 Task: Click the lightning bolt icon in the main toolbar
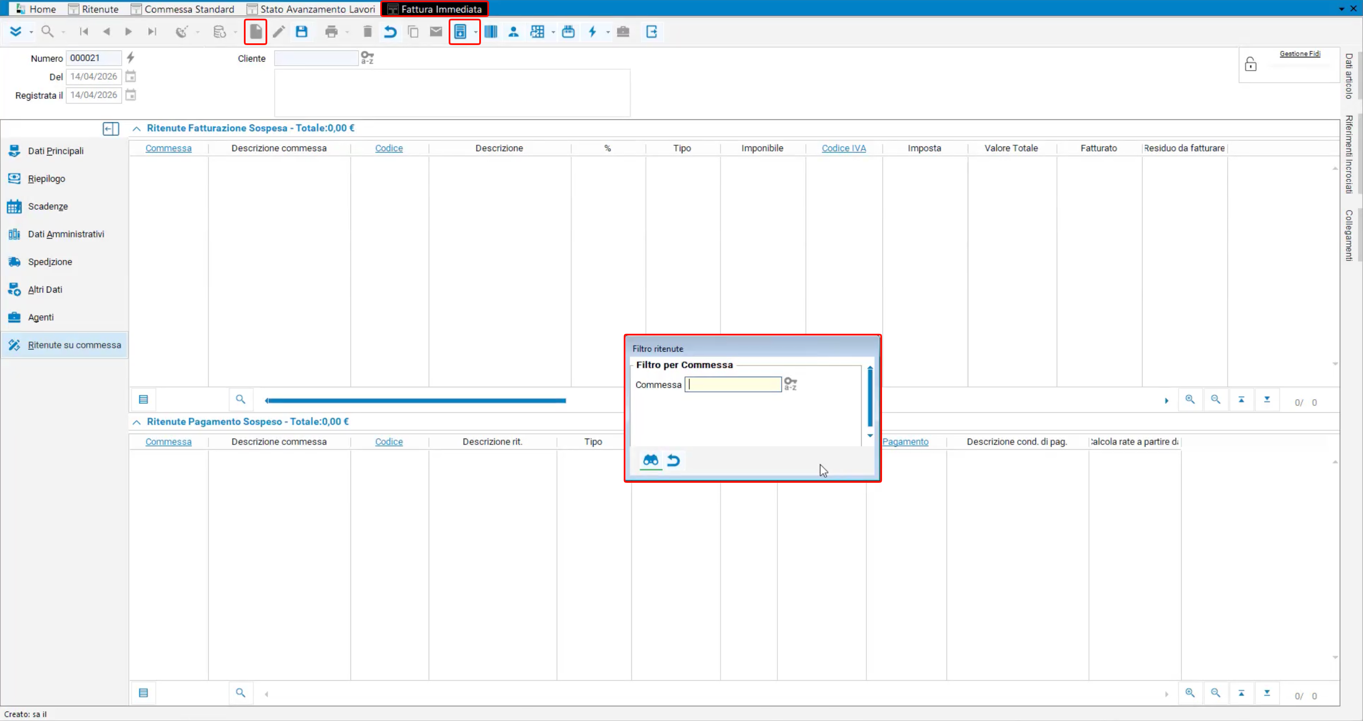tap(593, 32)
